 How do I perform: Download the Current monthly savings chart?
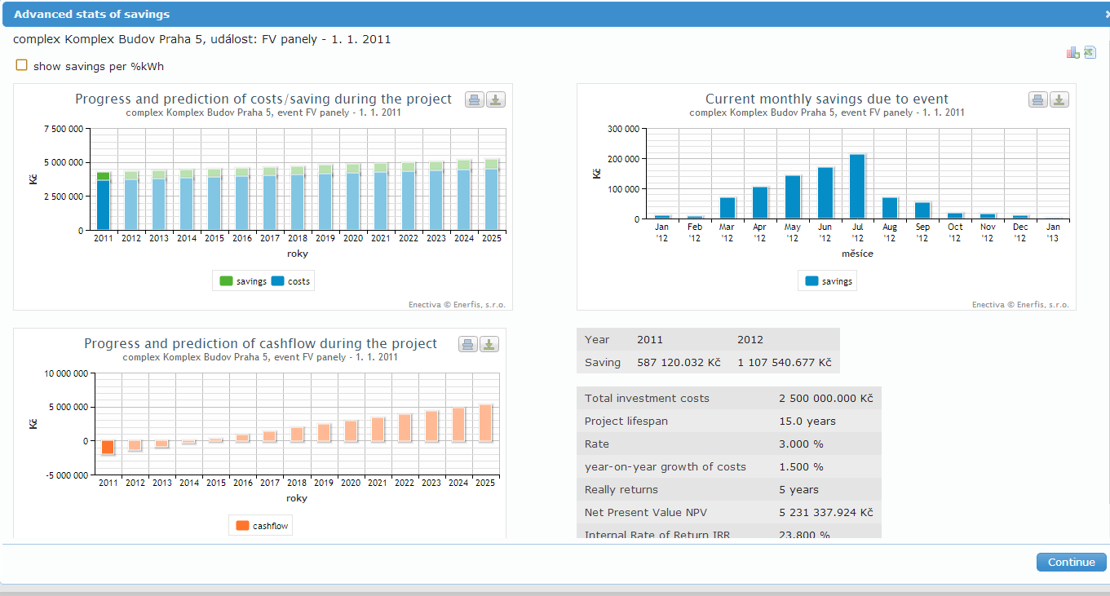[1059, 100]
